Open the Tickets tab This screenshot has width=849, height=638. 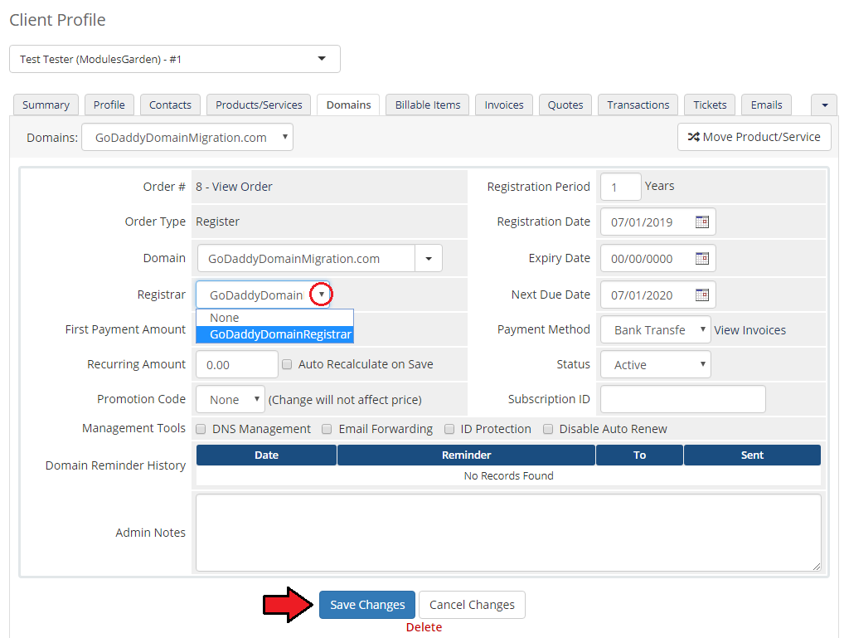(710, 105)
